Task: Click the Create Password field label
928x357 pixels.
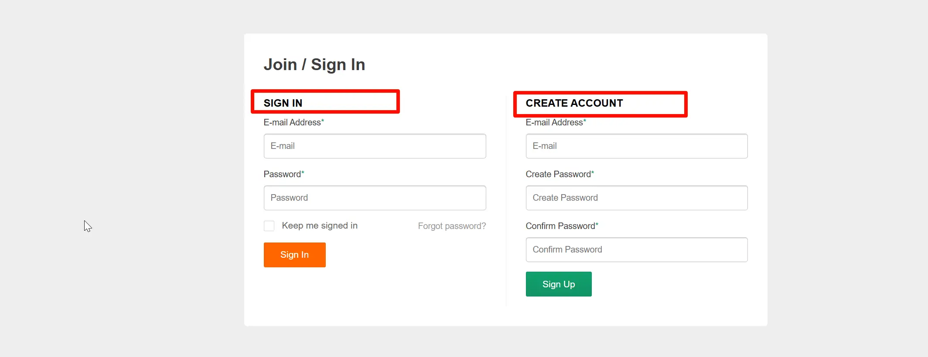Action: (558, 174)
